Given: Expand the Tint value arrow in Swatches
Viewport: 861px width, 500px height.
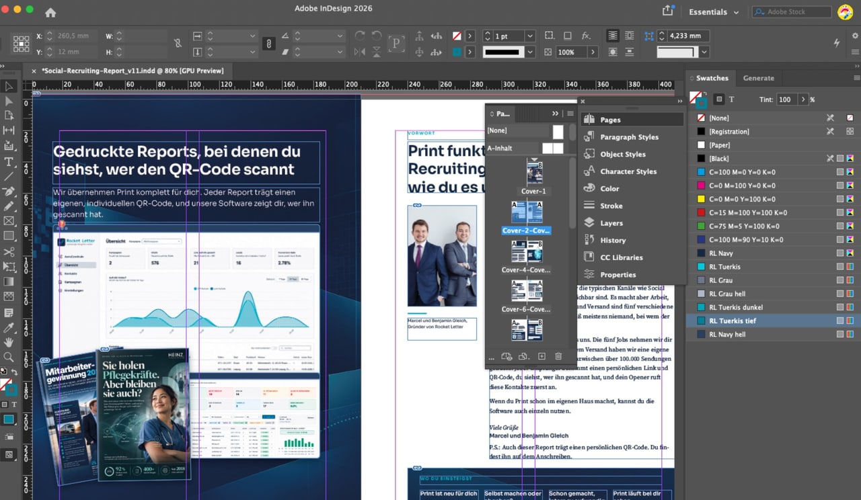Looking at the screenshot, I should tap(802, 99).
